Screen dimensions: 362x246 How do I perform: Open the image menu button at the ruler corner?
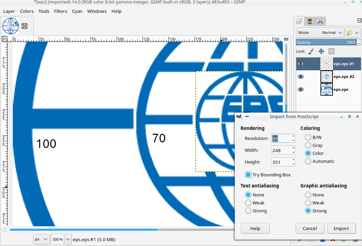pyautogui.click(x=4, y=39)
